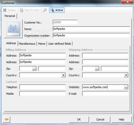Click the Website ellipsis browse button
Viewport: 134px width, 125px height.
[x=126, y=87]
